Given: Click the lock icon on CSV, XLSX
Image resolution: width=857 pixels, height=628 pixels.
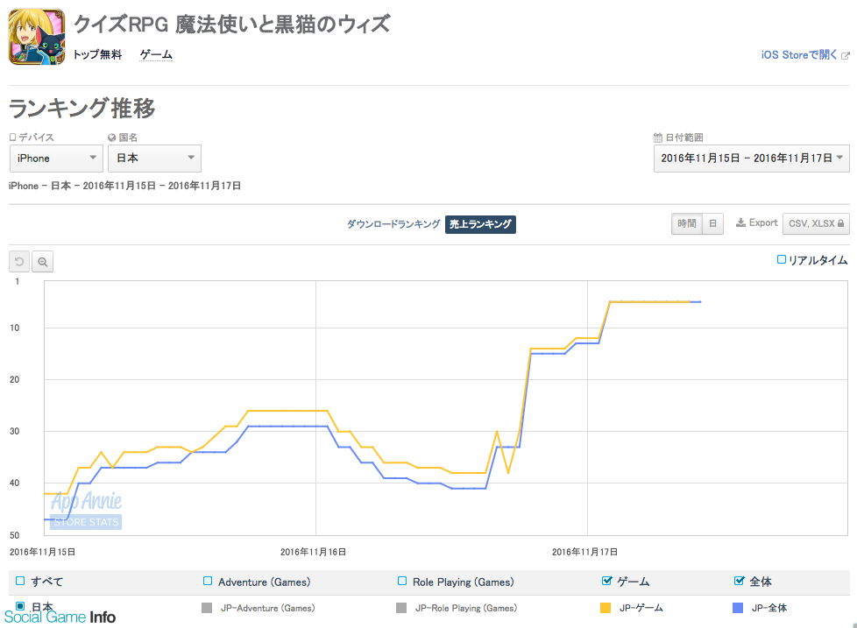Looking at the screenshot, I should (x=840, y=223).
